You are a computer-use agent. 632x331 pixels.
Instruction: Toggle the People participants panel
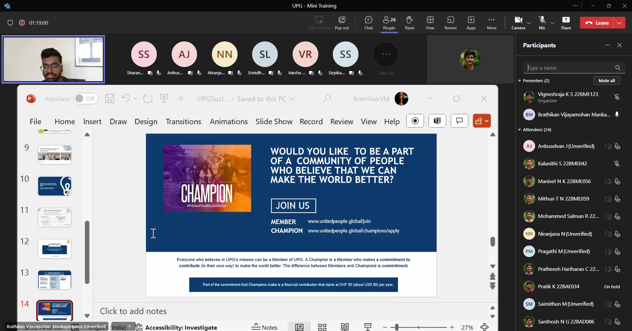click(389, 23)
